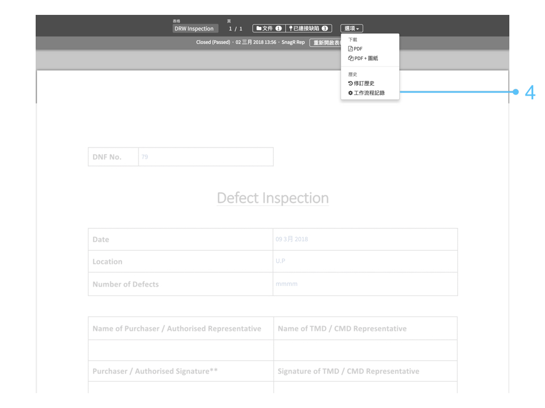Select PDF + 圖紙 download option
The width and height of the screenshot is (545, 408).
pyautogui.click(x=363, y=58)
